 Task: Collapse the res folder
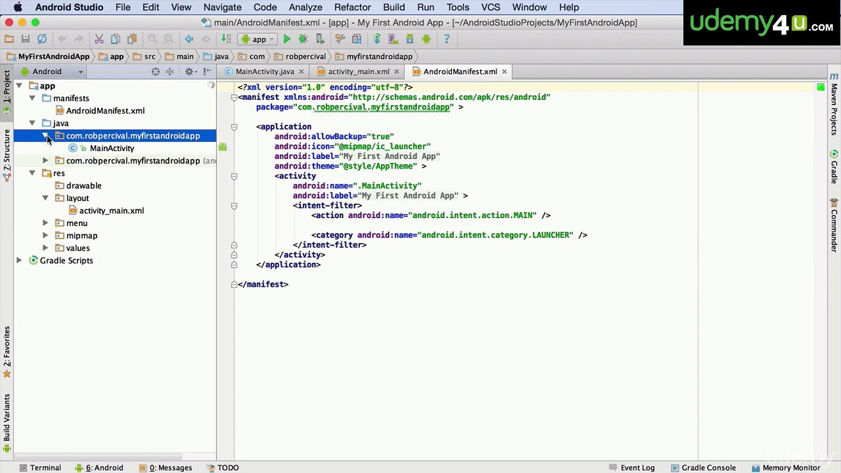coord(32,173)
